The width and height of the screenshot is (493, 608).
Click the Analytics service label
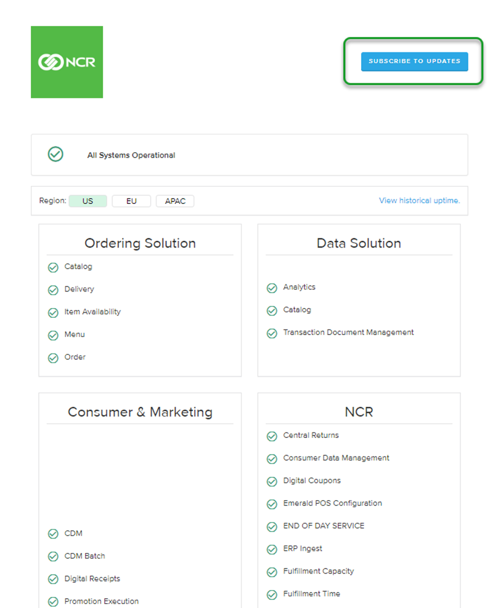(x=299, y=287)
